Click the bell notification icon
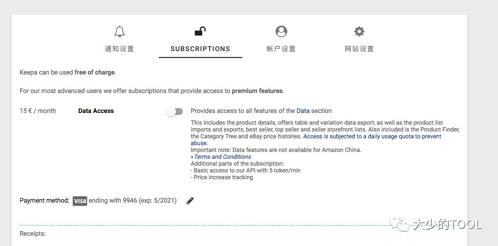The width and height of the screenshot is (498, 246). coord(119,32)
